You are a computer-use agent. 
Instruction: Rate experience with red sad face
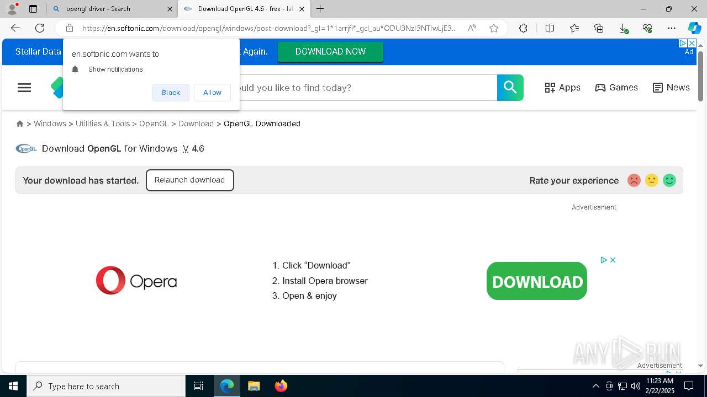(x=634, y=180)
